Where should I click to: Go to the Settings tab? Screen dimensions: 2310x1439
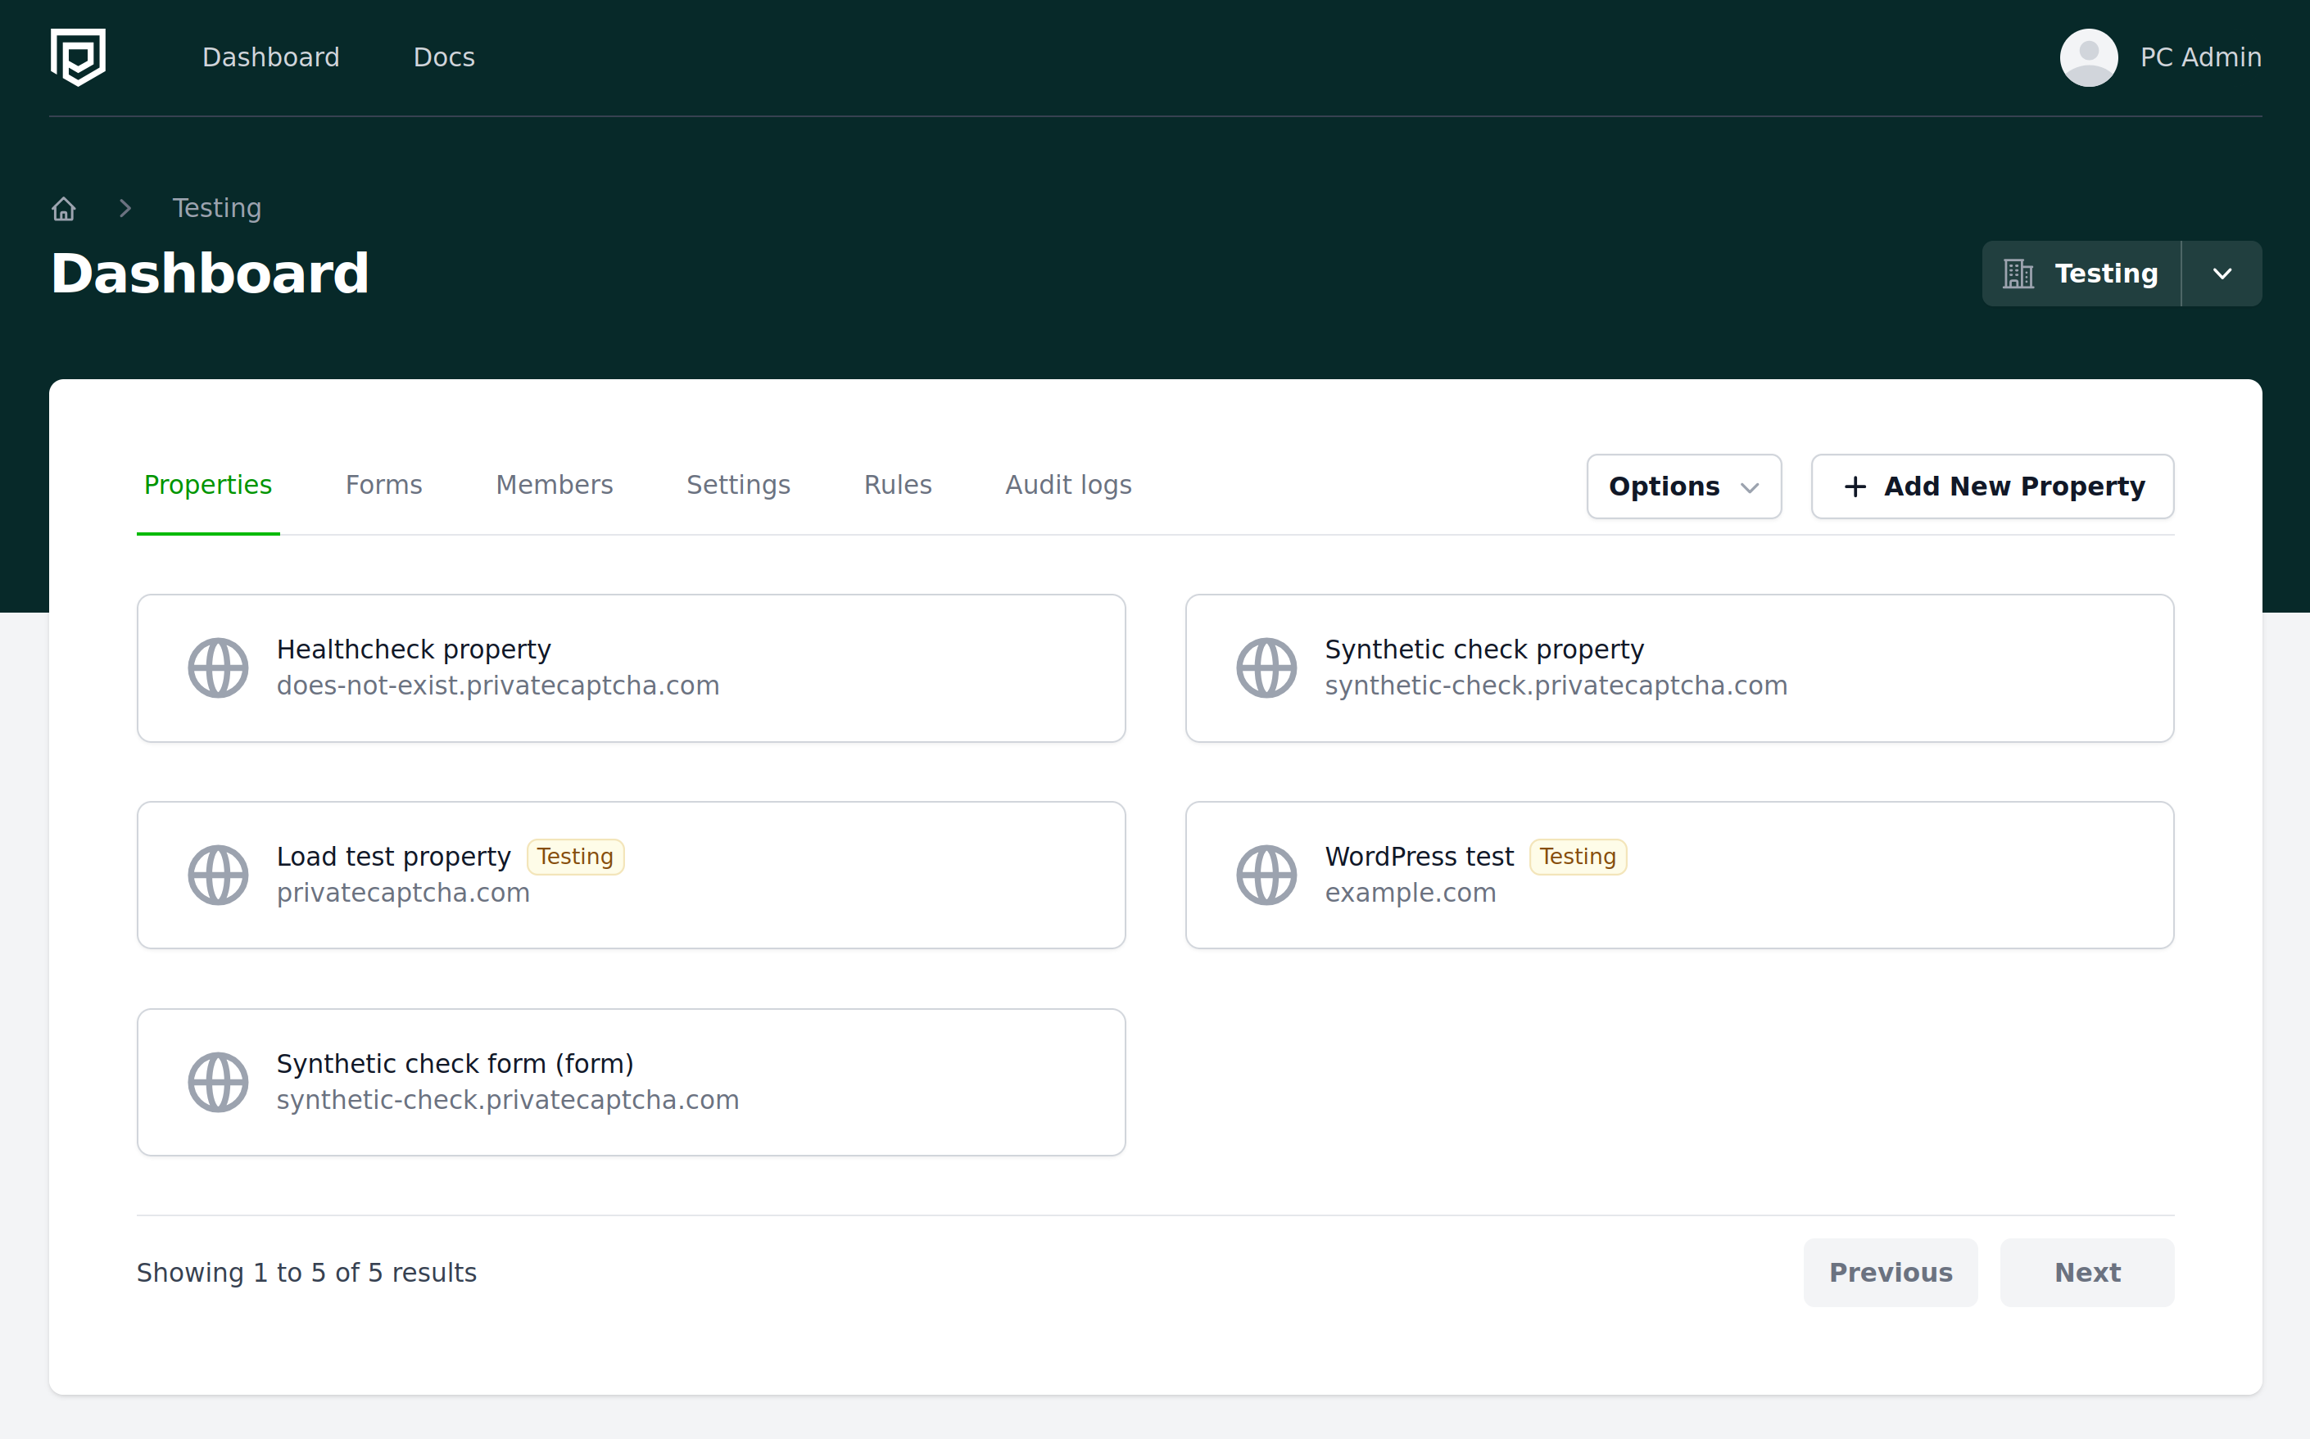pyautogui.click(x=739, y=486)
